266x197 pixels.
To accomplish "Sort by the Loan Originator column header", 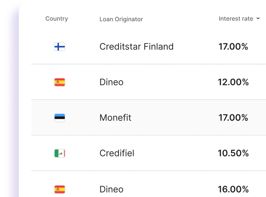I will (121, 19).
